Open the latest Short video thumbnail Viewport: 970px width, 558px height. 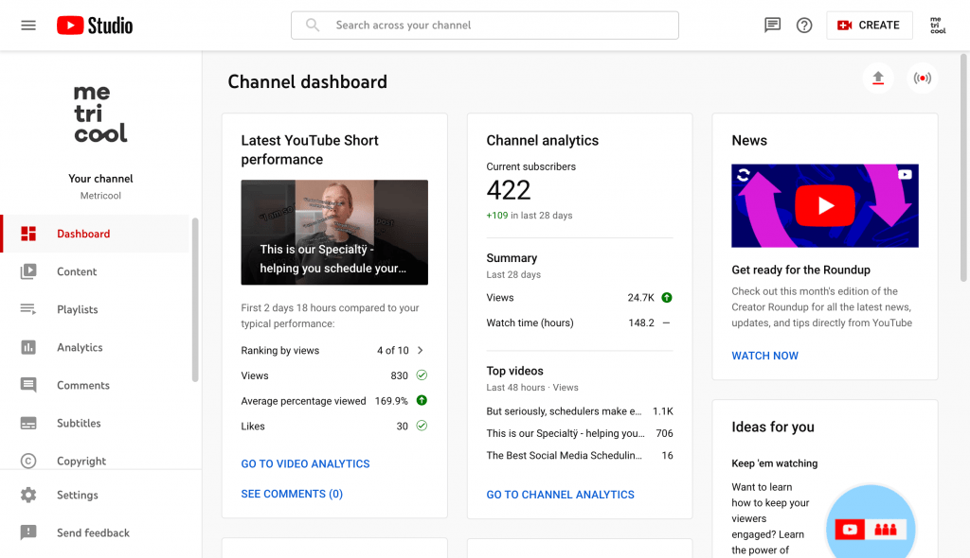point(334,233)
